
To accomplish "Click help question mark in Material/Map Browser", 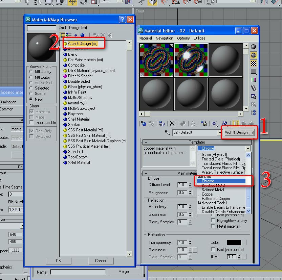I will tap(122, 19).
